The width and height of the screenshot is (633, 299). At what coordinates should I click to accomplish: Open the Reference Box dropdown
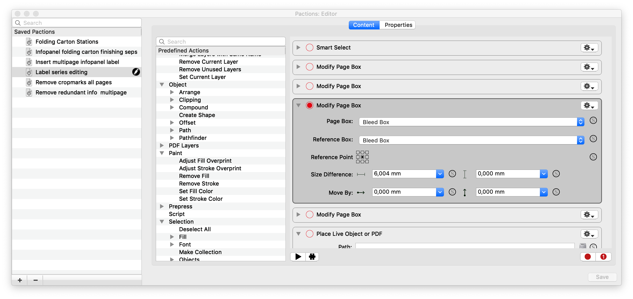pos(471,140)
